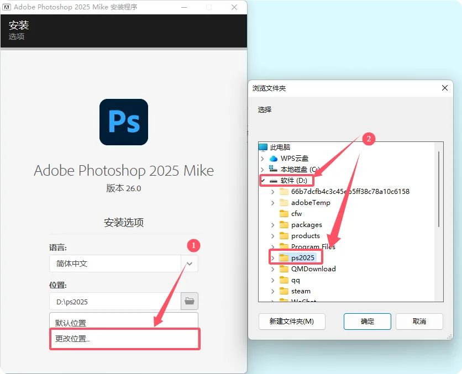
Task: Click folder icon beside 66b7dcfb4c3c45 folder
Action: pyautogui.click(x=284, y=191)
